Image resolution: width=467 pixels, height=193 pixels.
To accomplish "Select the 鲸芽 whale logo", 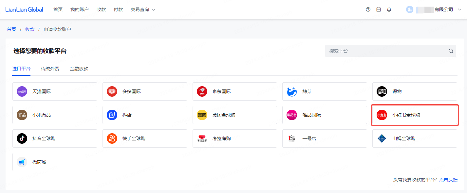I will 292,91.
